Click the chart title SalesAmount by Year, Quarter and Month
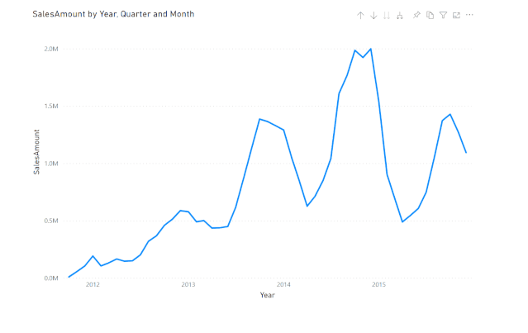 tap(112, 15)
